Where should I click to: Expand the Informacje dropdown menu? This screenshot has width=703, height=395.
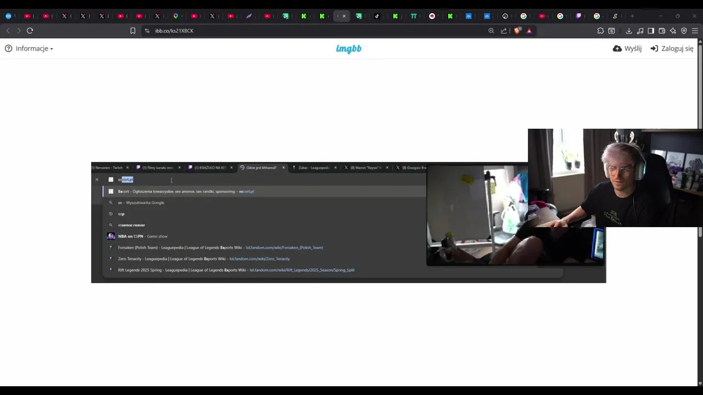29,48
